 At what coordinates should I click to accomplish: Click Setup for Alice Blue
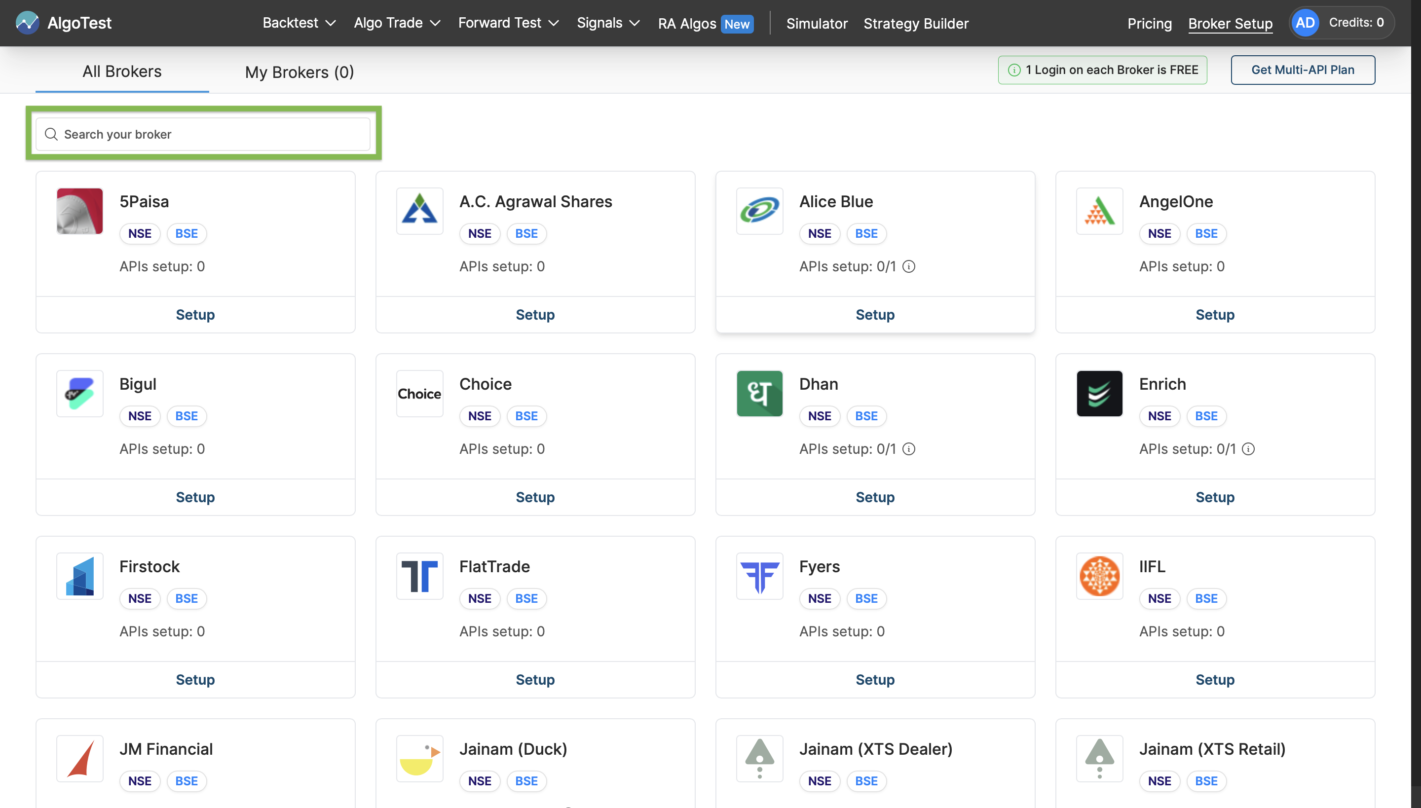[x=875, y=315]
